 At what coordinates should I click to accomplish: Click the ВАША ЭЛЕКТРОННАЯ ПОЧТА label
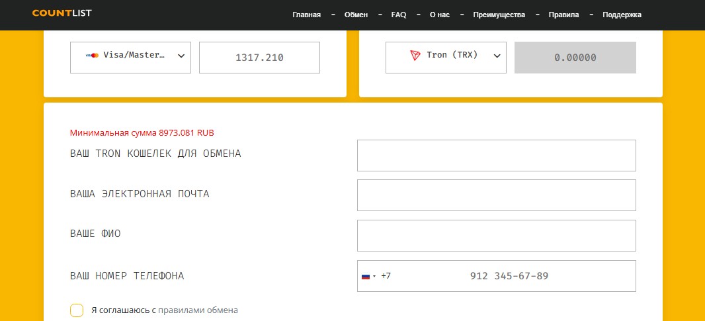(x=140, y=194)
